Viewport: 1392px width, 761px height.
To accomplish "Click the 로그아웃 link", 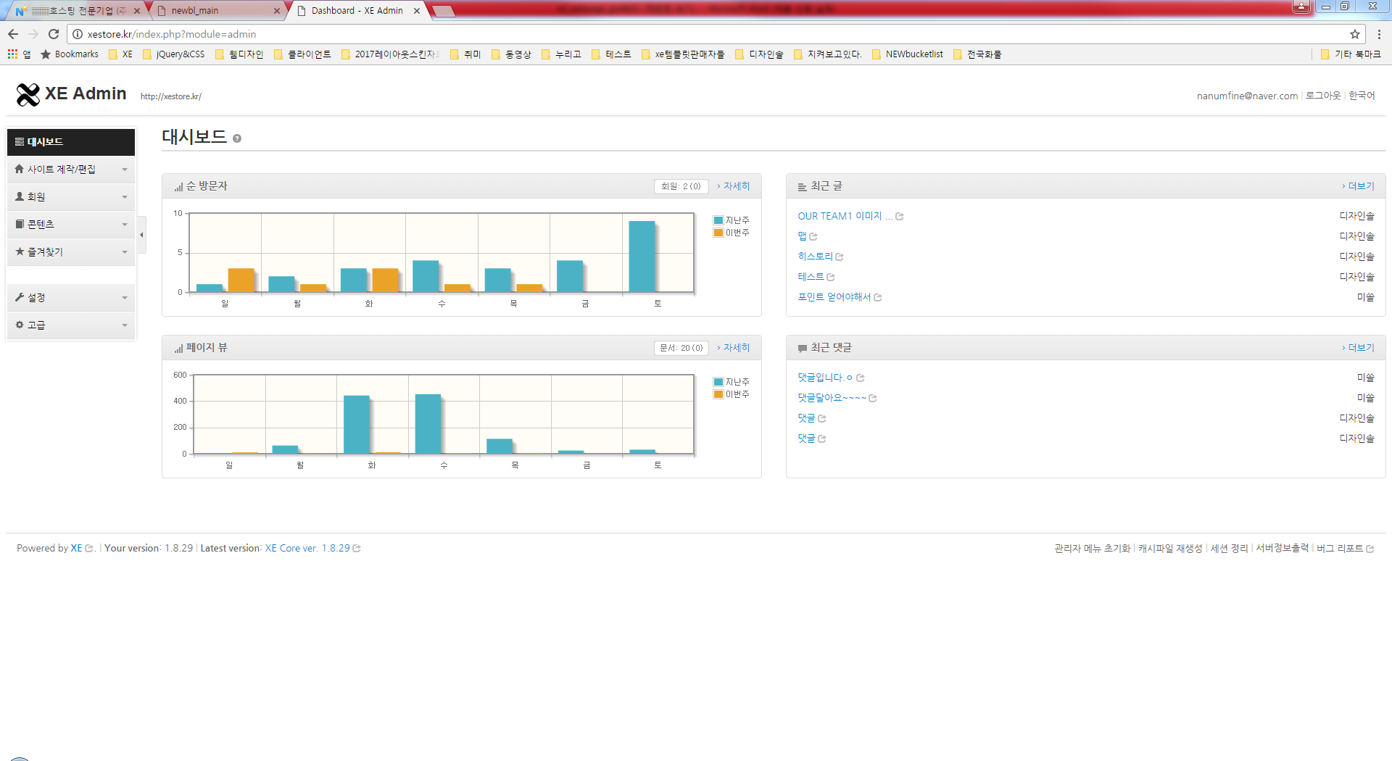I will pyautogui.click(x=1322, y=96).
